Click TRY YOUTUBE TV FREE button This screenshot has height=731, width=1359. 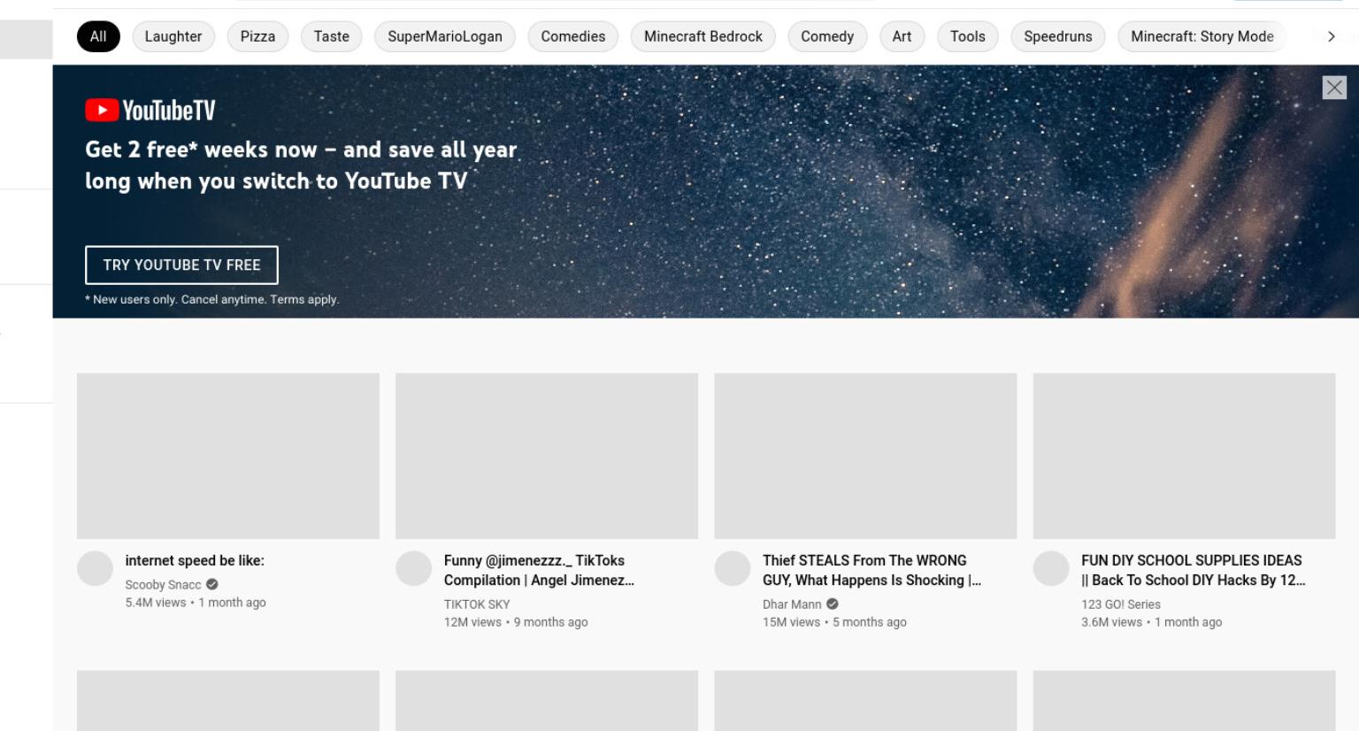[181, 265]
